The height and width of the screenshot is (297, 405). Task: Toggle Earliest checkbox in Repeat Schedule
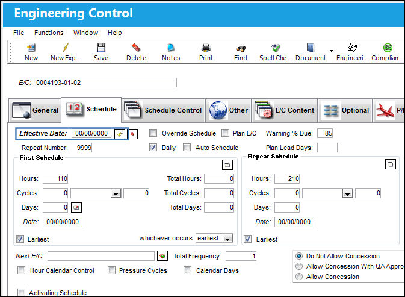tap(248, 239)
